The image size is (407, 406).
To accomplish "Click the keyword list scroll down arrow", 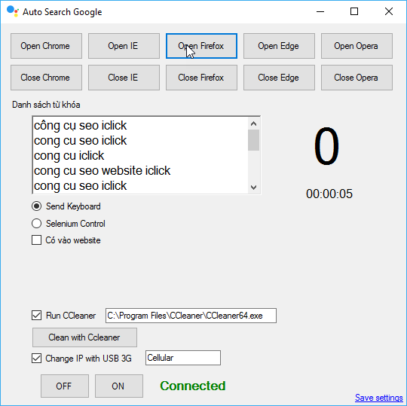I will (253, 187).
